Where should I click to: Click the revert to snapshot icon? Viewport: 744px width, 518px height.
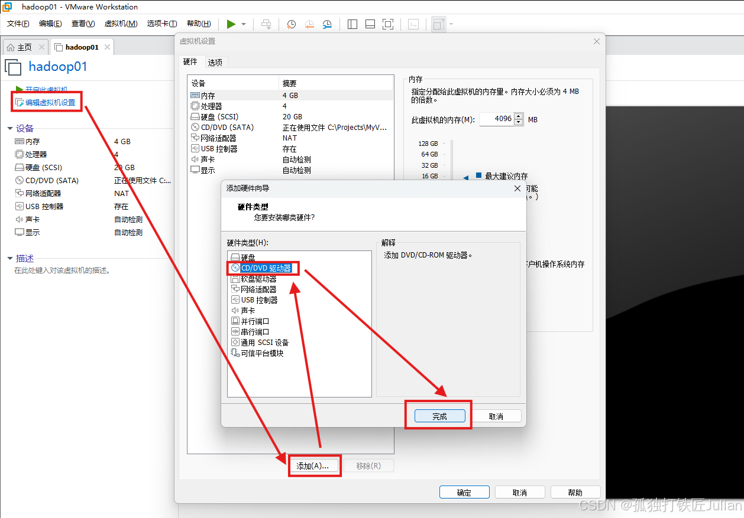[x=309, y=24]
